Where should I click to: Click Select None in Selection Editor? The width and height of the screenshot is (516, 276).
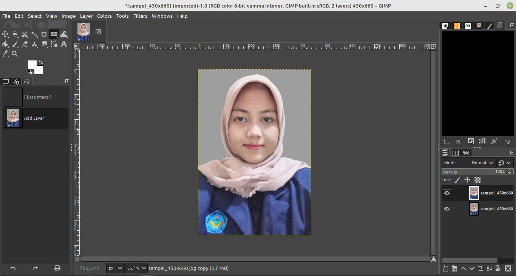pos(459,141)
